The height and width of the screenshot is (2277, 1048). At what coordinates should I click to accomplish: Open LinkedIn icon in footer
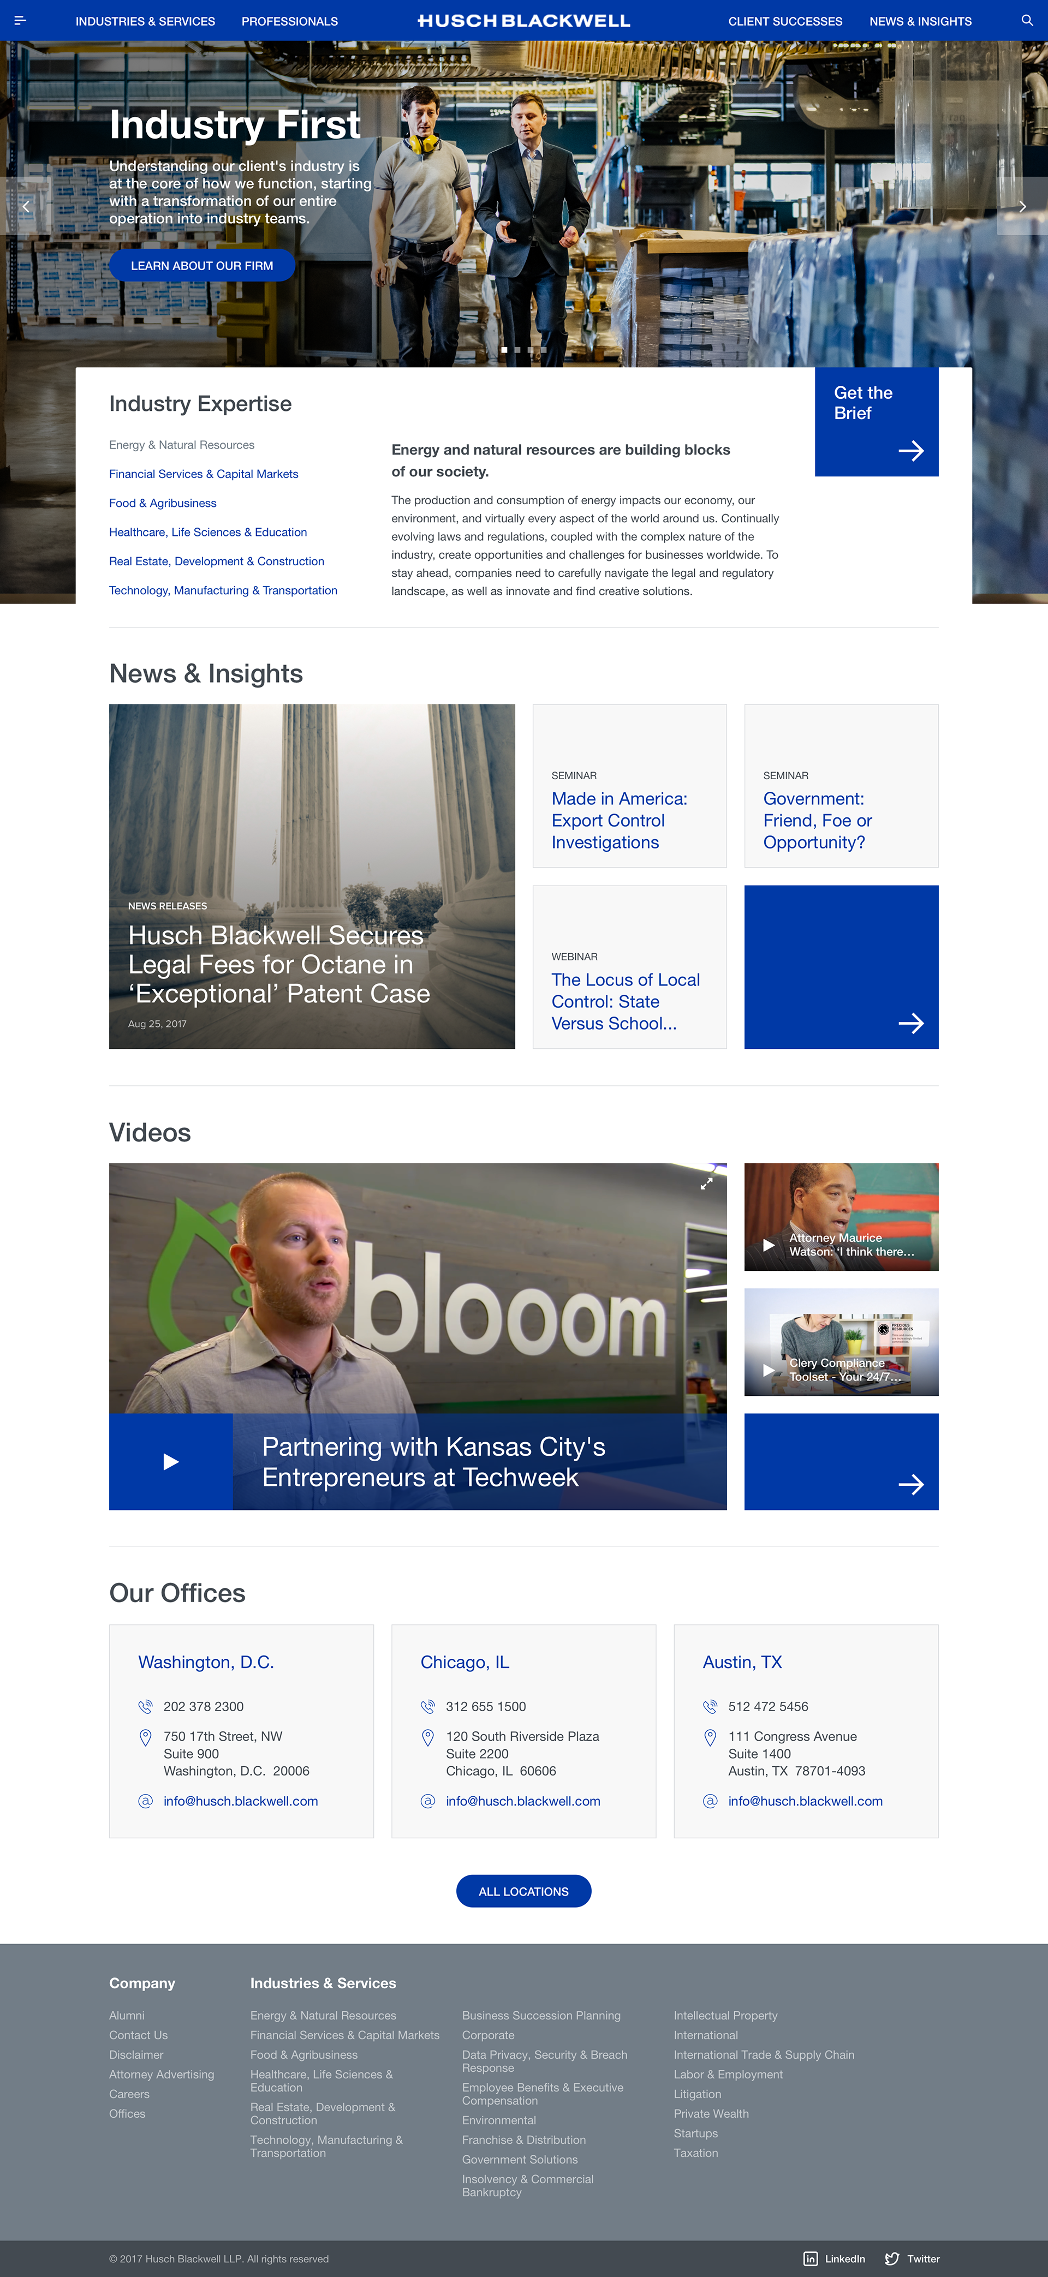(810, 2258)
